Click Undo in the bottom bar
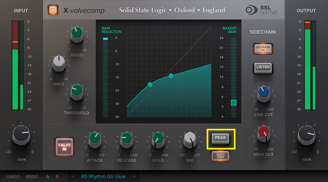The width and height of the screenshot is (328, 182). pyautogui.click(x=13, y=177)
